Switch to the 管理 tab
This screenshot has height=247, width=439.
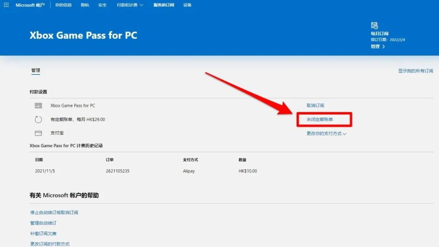click(35, 70)
